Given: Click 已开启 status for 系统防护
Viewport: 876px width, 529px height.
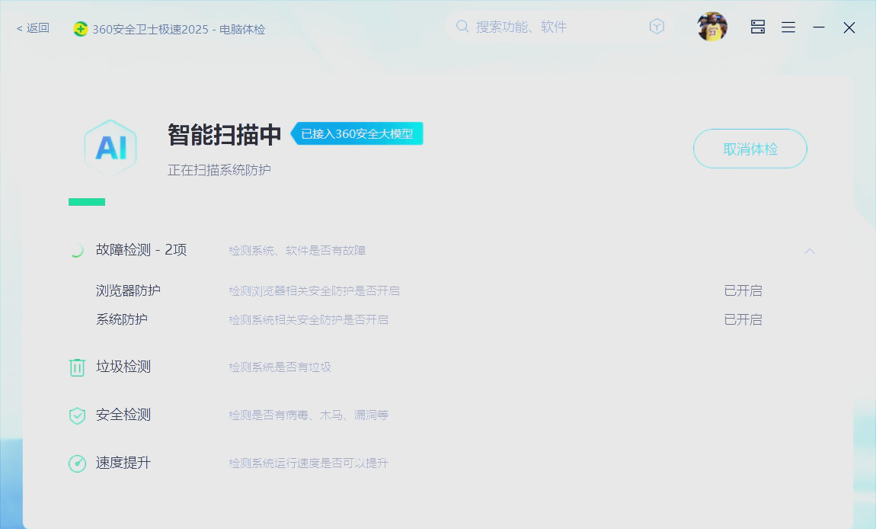Looking at the screenshot, I should pos(743,320).
